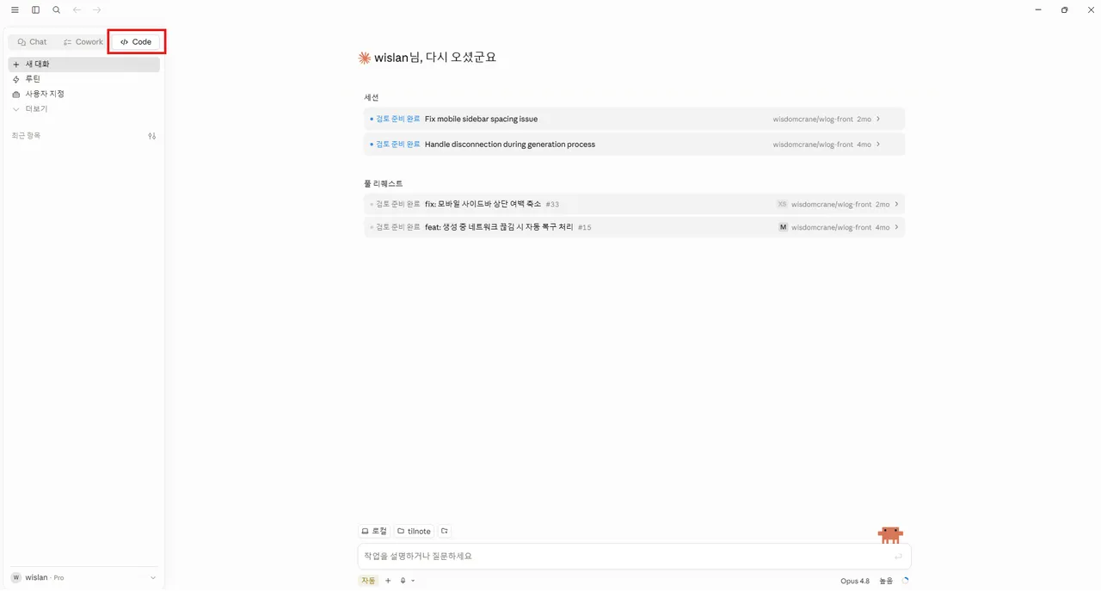Open the 루틴 routines item
The width and height of the screenshot is (1101, 591).
coord(84,79)
